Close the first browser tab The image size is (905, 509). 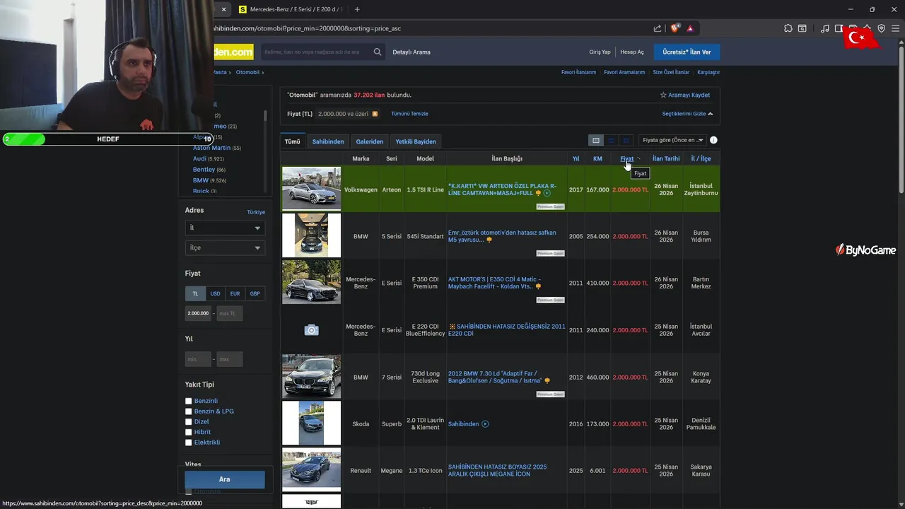coord(223,9)
